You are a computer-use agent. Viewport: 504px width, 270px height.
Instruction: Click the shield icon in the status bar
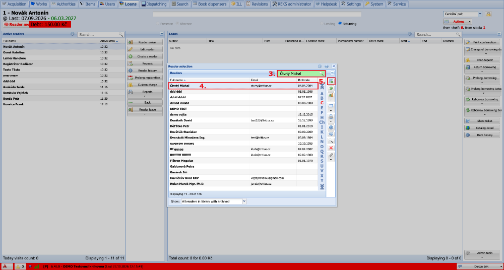pos(30,266)
